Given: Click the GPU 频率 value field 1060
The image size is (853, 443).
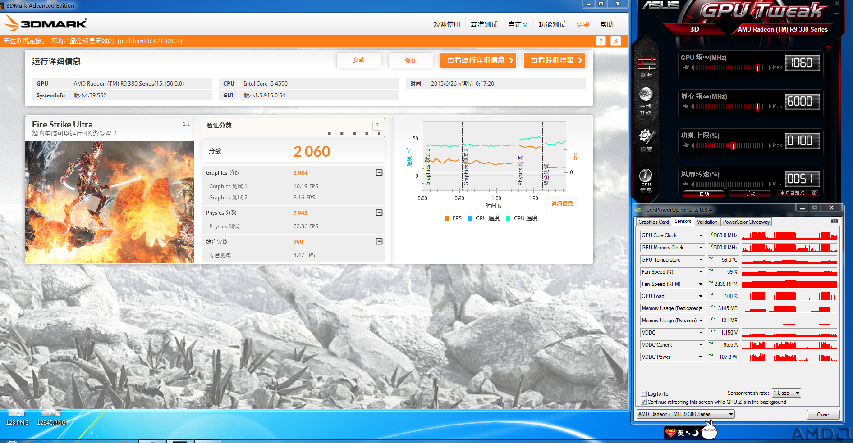Looking at the screenshot, I should [802, 63].
